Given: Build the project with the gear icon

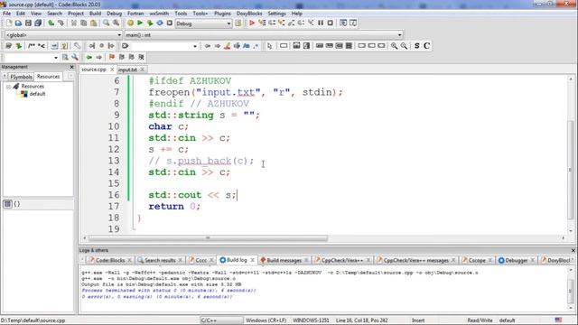Looking at the screenshot, I should pos(130,23).
